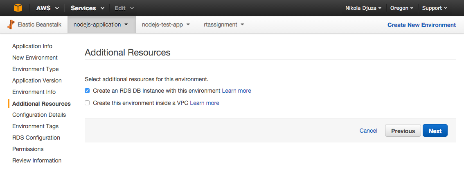464x169 pixels.
Task: Open Learn more link for VPC
Action: click(205, 103)
